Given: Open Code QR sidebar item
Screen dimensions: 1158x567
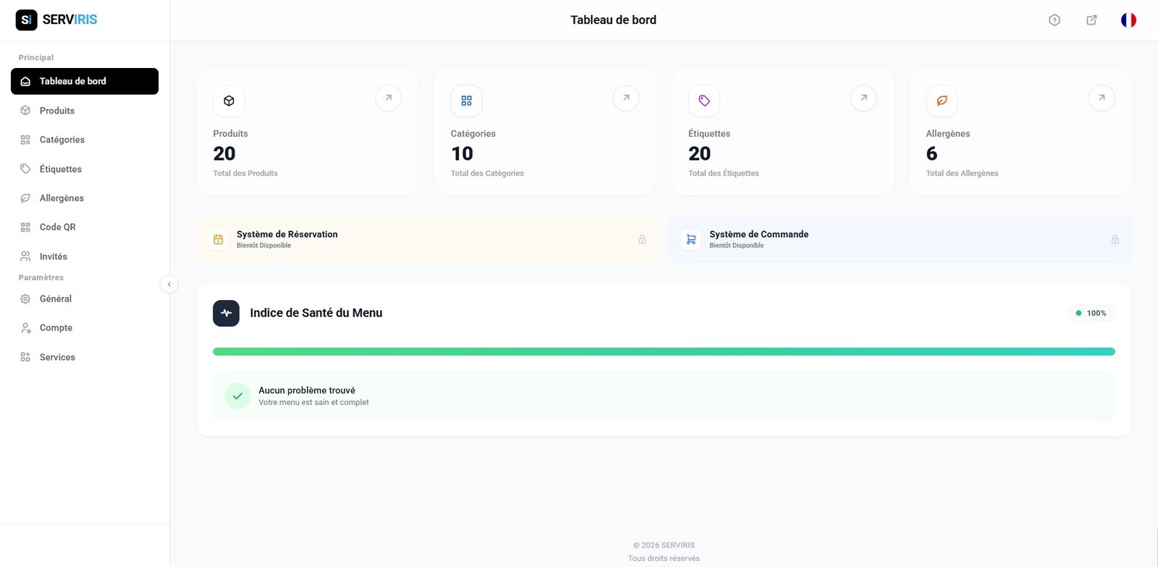Looking at the screenshot, I should 57,227.
